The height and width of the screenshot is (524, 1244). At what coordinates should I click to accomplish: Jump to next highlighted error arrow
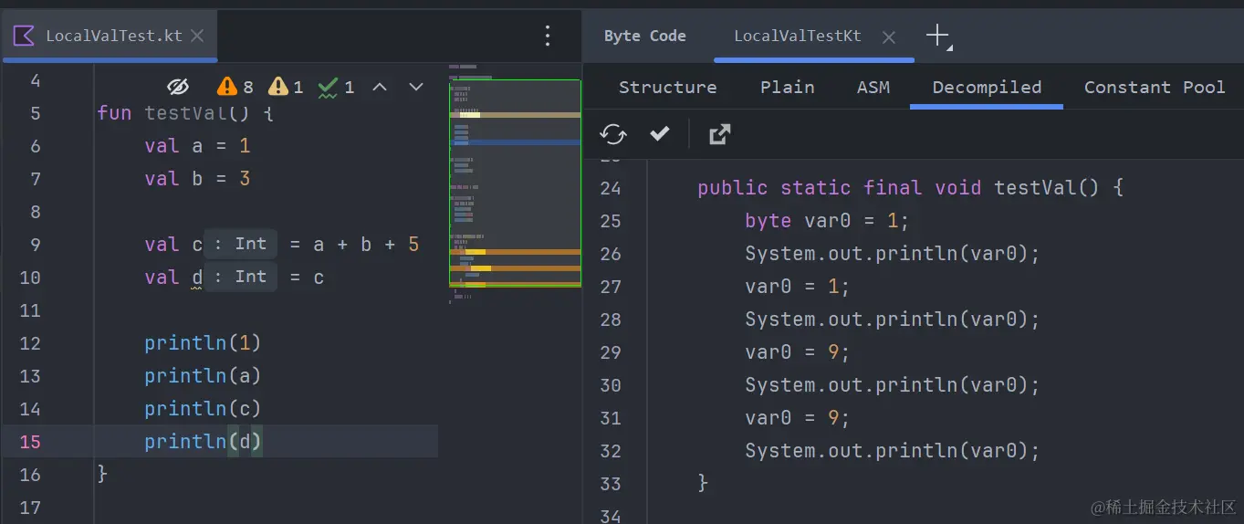click(416, 87)
